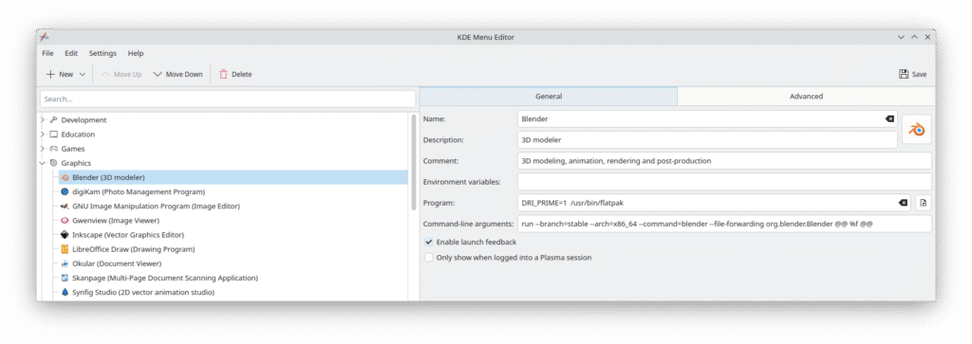Open the Help menu

click(x=136, y=53)
